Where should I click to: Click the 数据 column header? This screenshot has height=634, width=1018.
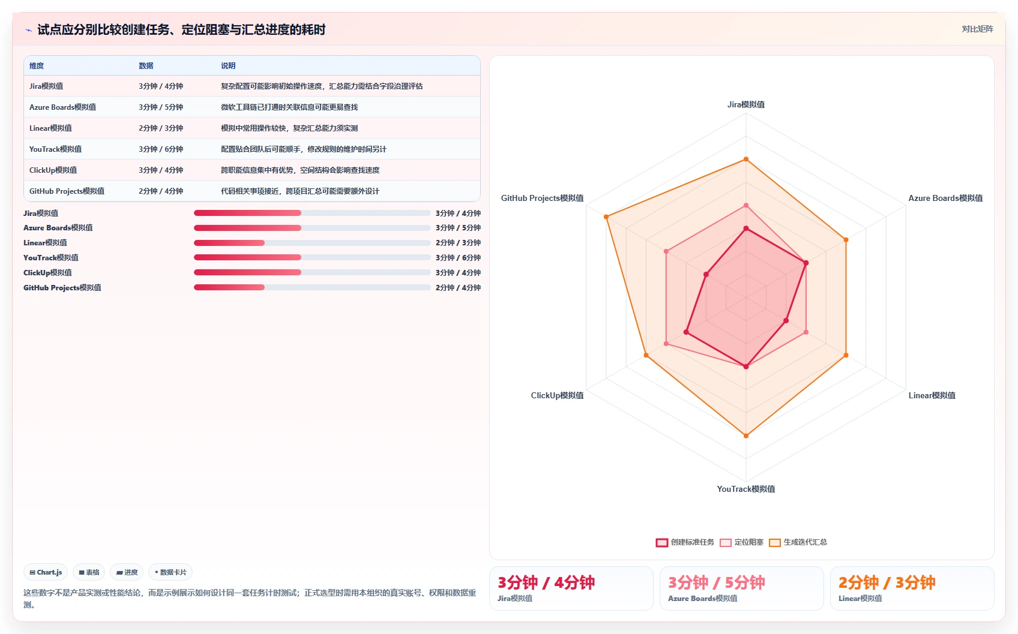[x=146, y=66]
